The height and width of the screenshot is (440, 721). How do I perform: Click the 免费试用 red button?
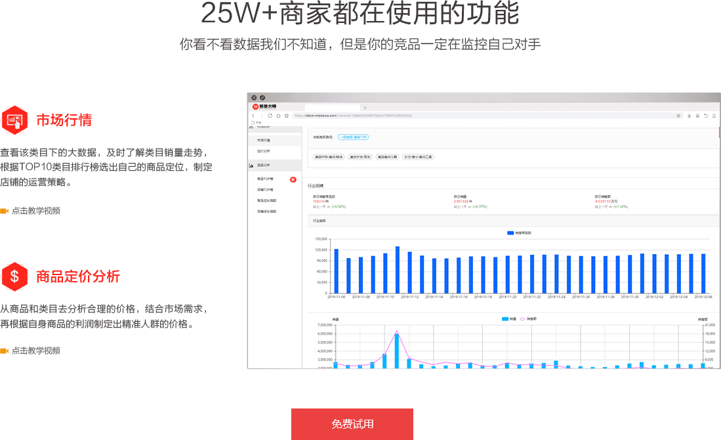coord(352,424)
